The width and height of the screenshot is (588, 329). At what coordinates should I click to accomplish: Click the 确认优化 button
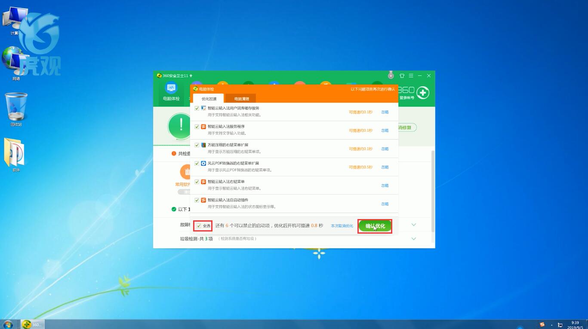coord(375,226)
